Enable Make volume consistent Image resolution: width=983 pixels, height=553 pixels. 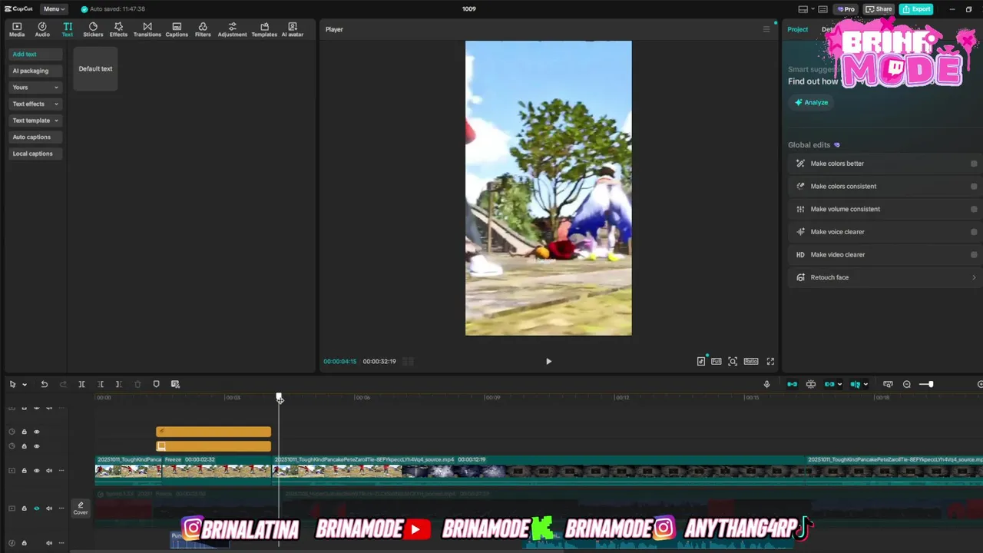tap(974, 209)
